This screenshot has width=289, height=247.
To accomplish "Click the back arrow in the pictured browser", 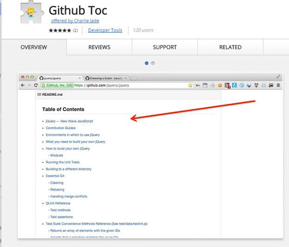I will [23, 85].
